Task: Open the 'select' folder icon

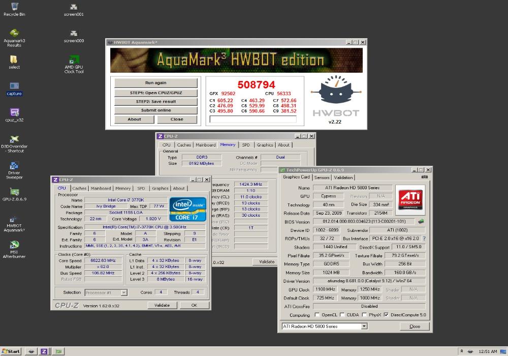Action: [14, 62]
